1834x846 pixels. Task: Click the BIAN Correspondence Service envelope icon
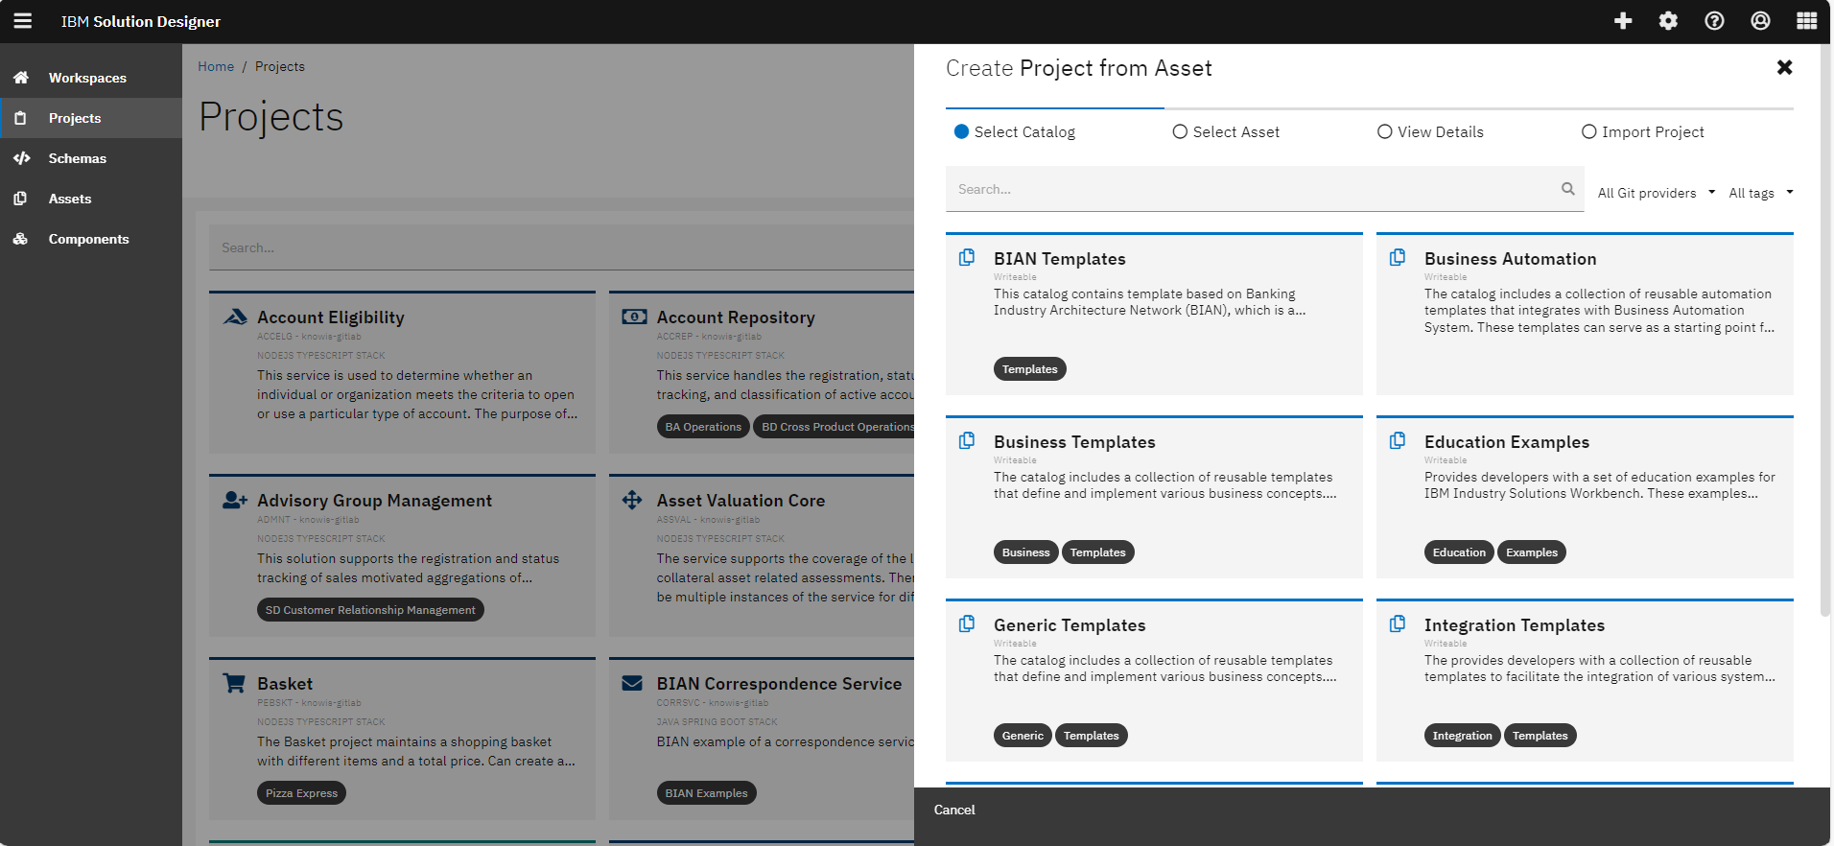[632, 683]
